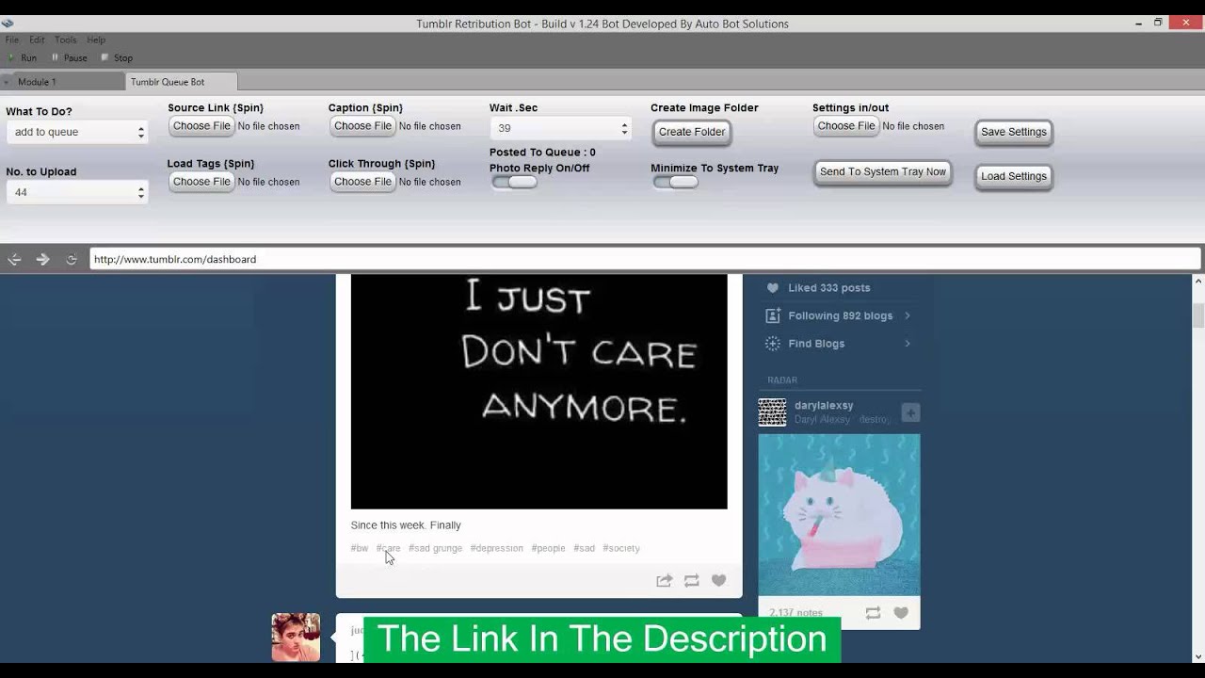Open the File menu
Screen dimensions: 1205x678
(11, 40)
